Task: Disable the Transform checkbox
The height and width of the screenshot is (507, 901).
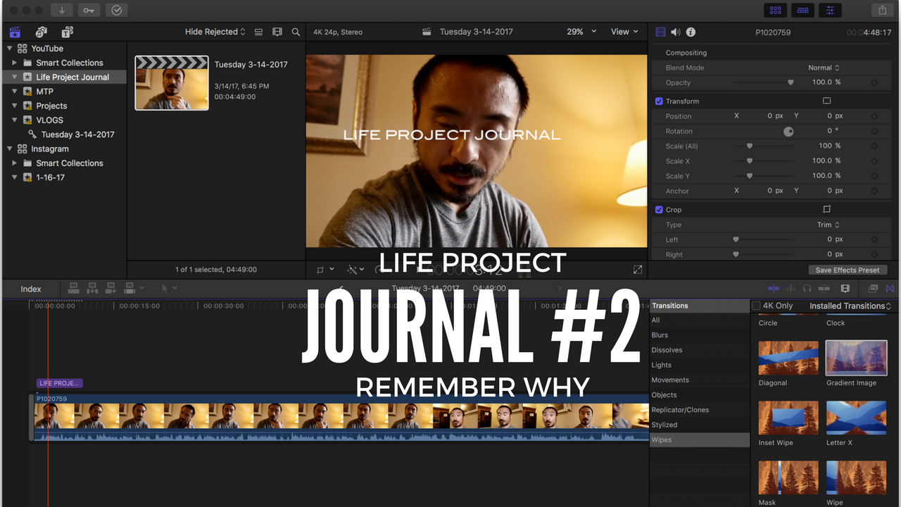Action: click(x=660, y=101)
